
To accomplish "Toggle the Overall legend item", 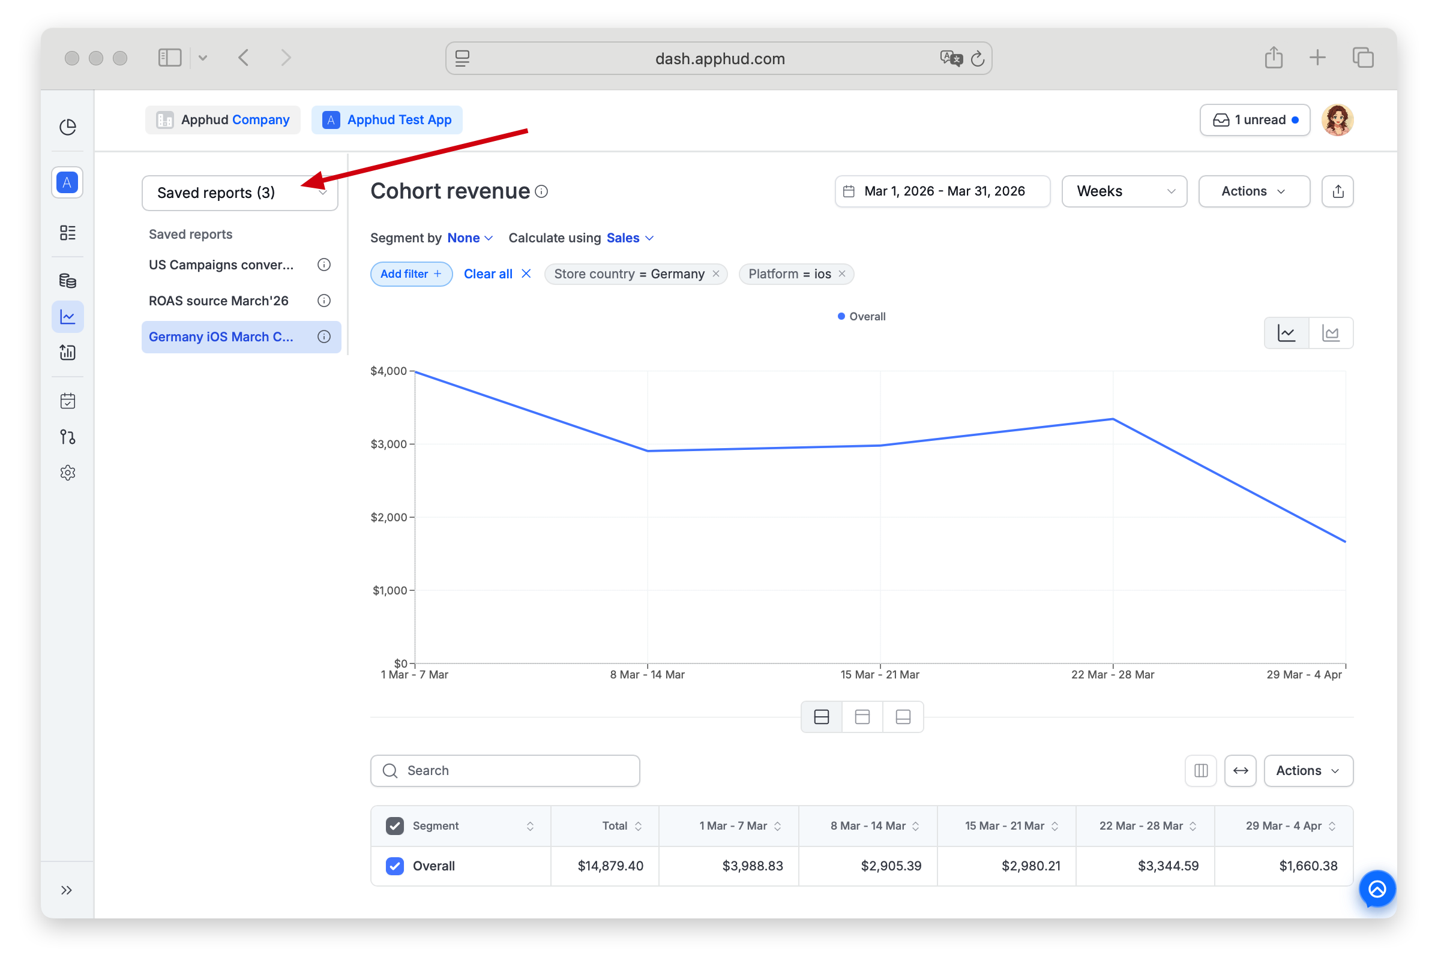I will coord(862,317).
